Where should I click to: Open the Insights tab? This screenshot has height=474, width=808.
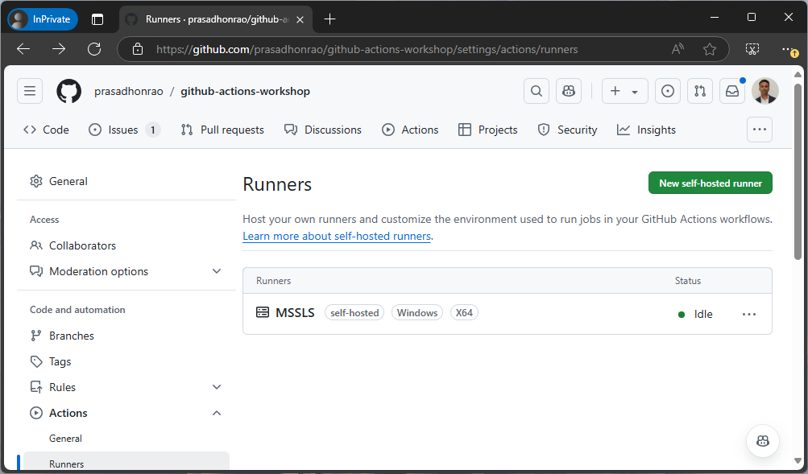(646, 130)
